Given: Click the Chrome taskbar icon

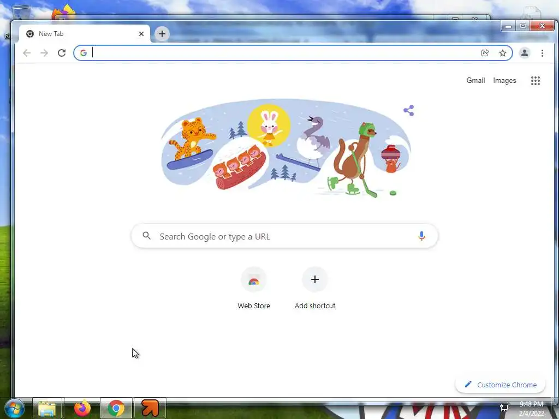Looking at the screenshot, I should tap(116, 408).
